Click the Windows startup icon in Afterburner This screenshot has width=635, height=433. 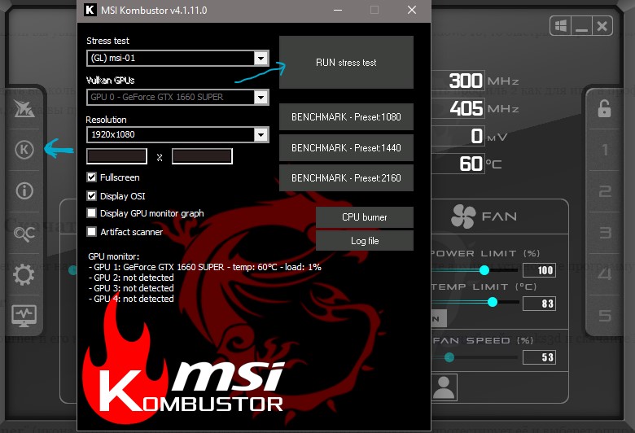pyautogui.click(x=561, y=26)
